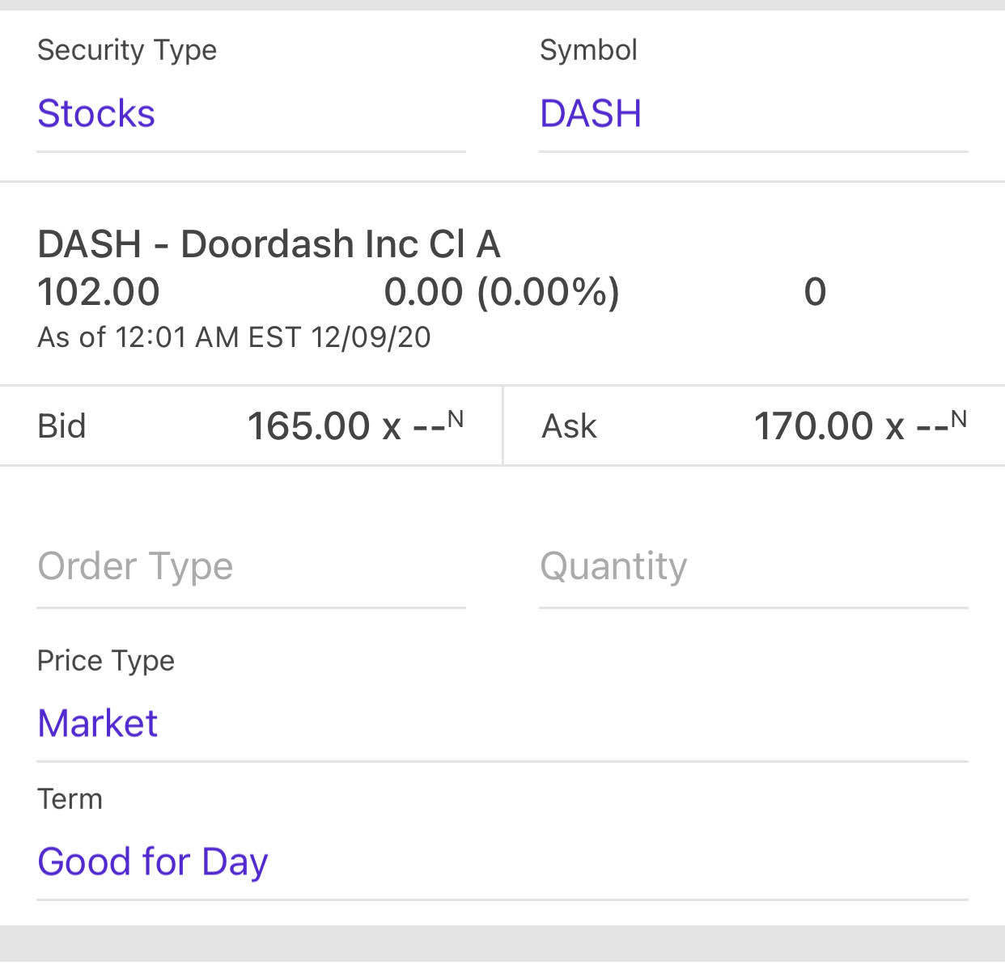The image size is (1005, 965).
Task: Click the volume value showing 0
Action: click(816, 292)
